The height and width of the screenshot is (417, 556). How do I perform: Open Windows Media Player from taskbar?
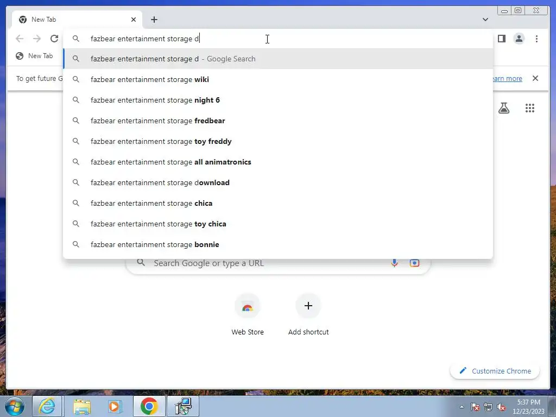[115, 406]
